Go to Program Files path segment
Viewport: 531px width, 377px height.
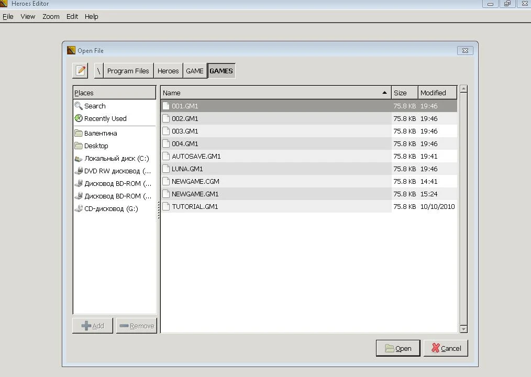128,71
